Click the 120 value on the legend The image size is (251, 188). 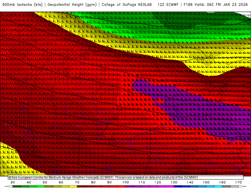[x=158, y=182]
